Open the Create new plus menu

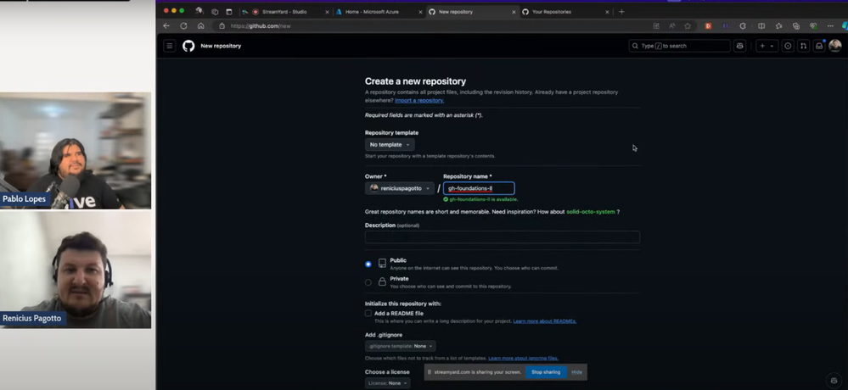pyautogui.click(x=767, y=46)
